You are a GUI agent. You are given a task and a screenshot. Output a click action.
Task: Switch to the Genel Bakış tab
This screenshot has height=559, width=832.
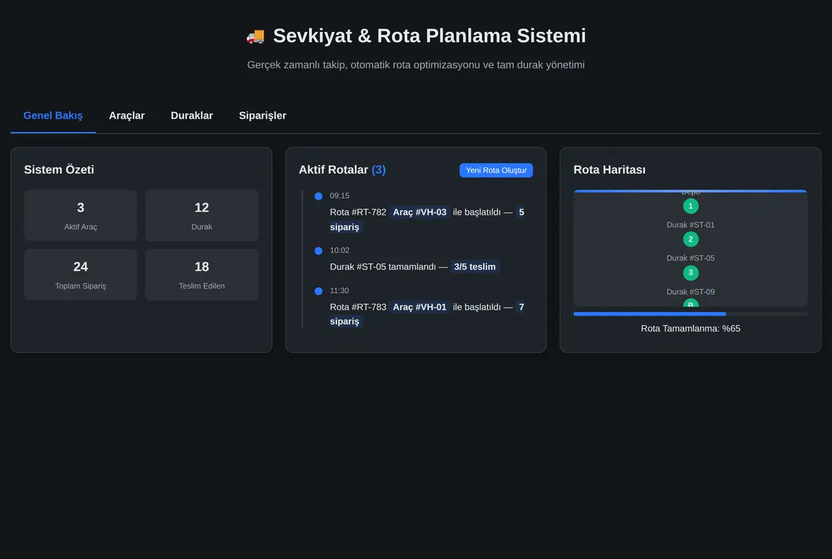(x=53, y=116)
